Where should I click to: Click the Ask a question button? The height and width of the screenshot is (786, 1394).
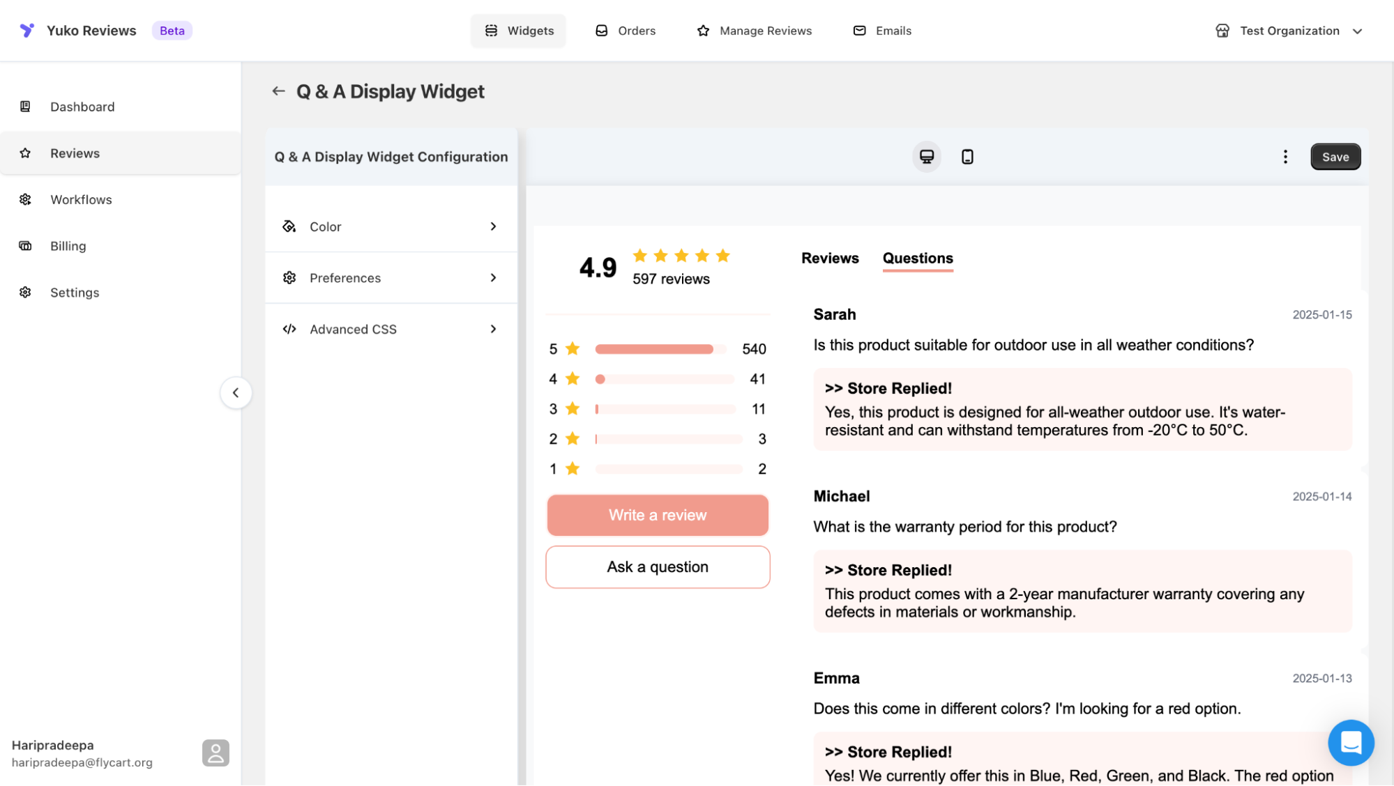point(658,567)
